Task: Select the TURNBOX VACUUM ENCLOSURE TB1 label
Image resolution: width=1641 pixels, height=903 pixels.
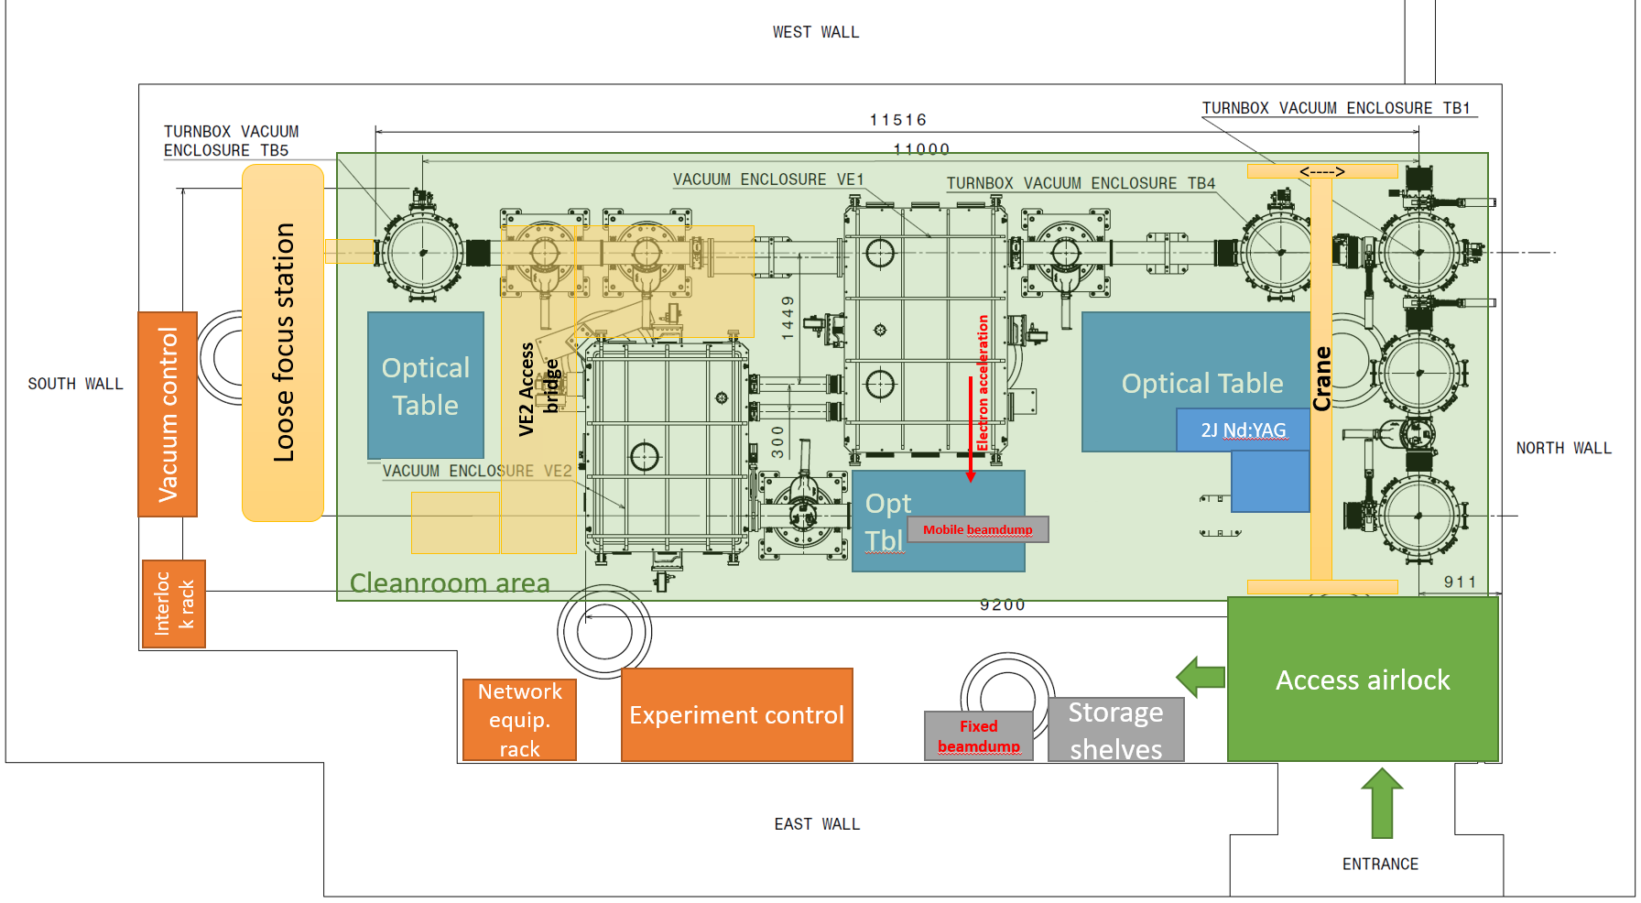Action: click(1335, 108)
